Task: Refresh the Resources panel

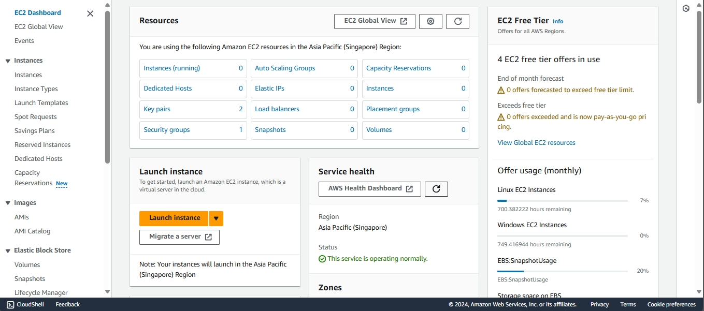Action: point(457,21)
